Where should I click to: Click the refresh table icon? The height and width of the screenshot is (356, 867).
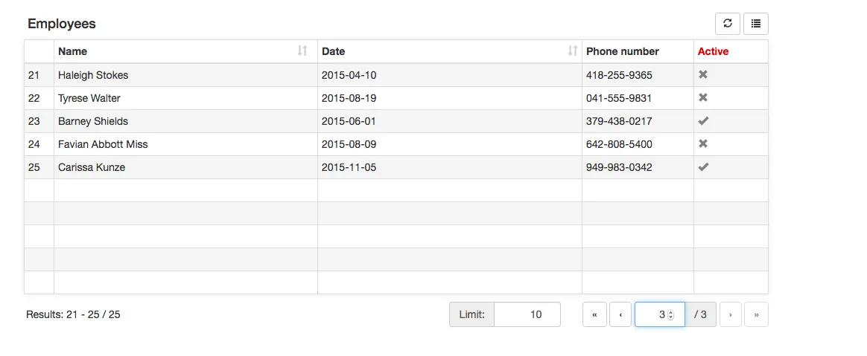(x=728, y=24)
